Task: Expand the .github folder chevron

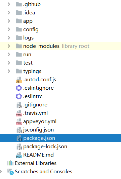Action: point(9,4)
